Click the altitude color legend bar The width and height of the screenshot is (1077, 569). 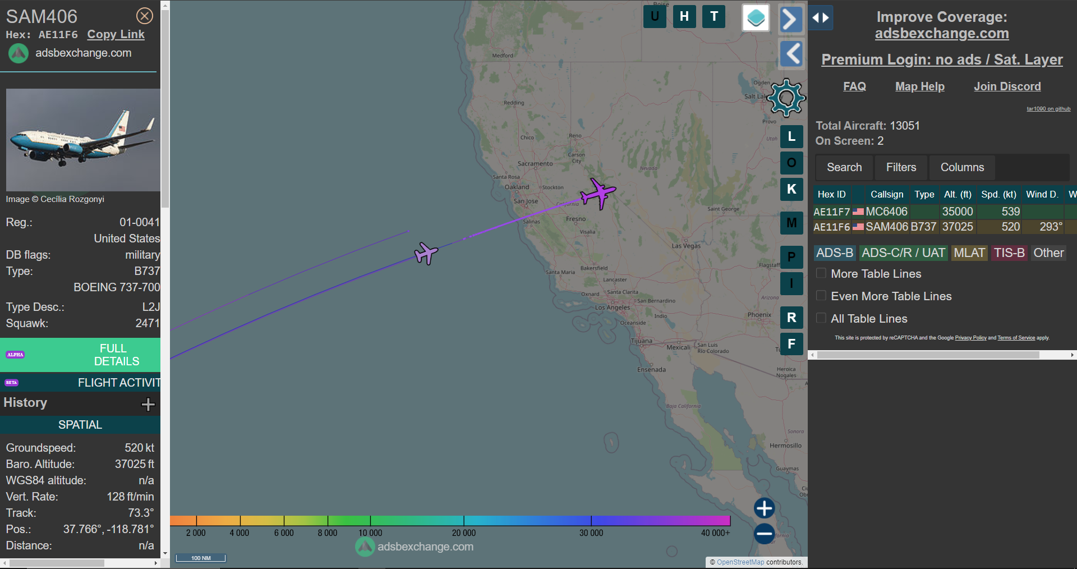(x=450, y=521)
